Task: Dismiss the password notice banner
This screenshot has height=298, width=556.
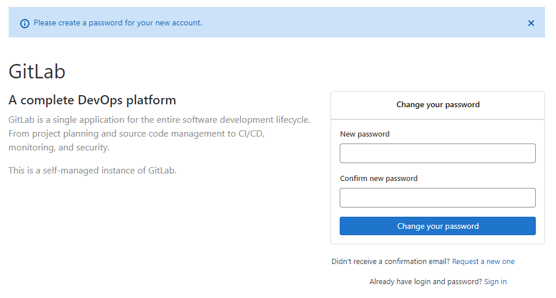Action: (531, 23)
